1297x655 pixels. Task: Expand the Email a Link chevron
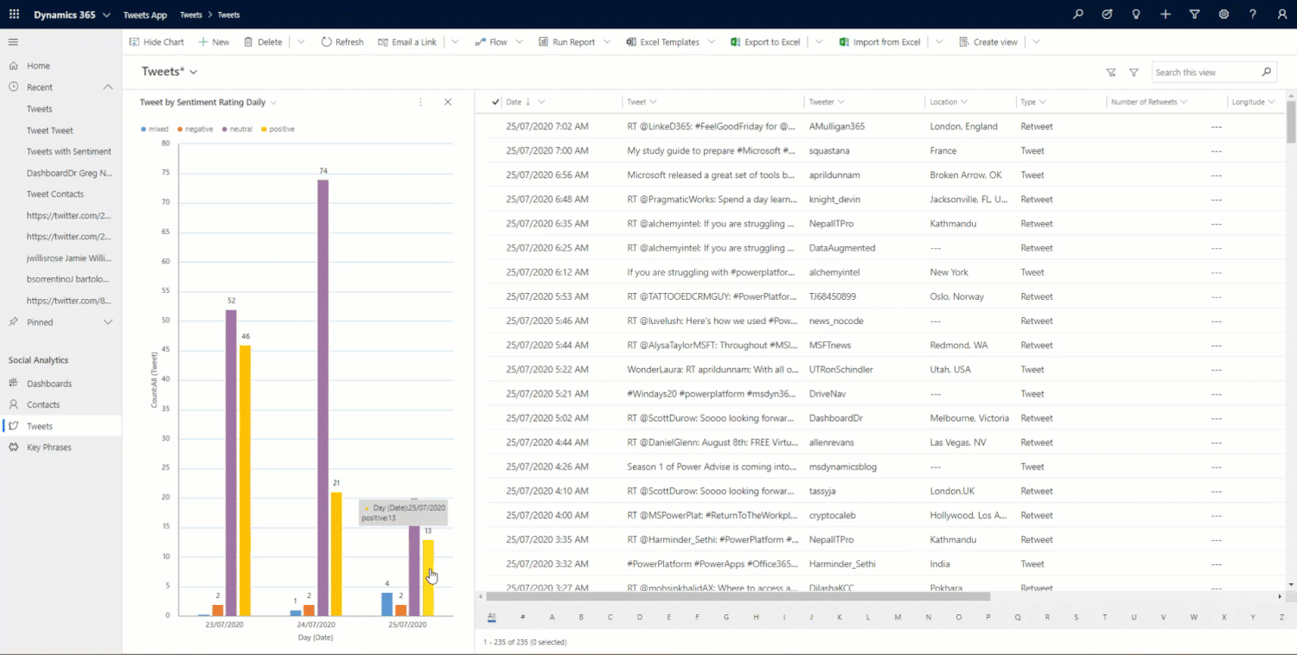click(455, 41)
